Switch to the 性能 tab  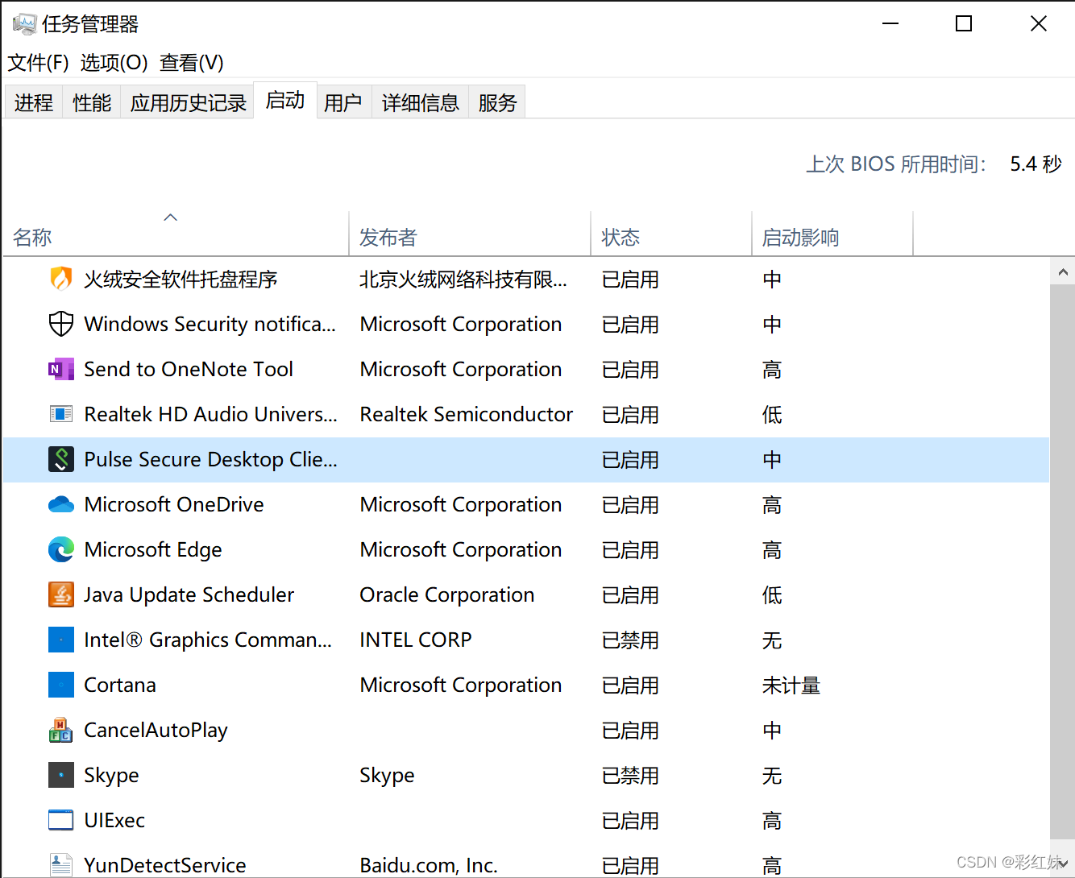92,102
